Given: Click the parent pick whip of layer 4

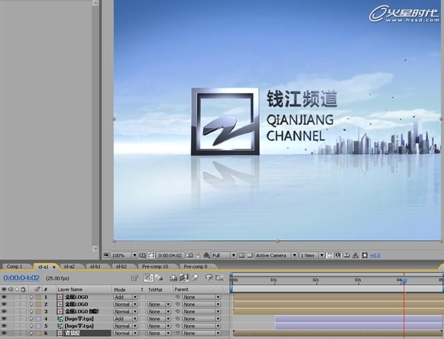Looking at the screenshot, I should pos(178,318).
